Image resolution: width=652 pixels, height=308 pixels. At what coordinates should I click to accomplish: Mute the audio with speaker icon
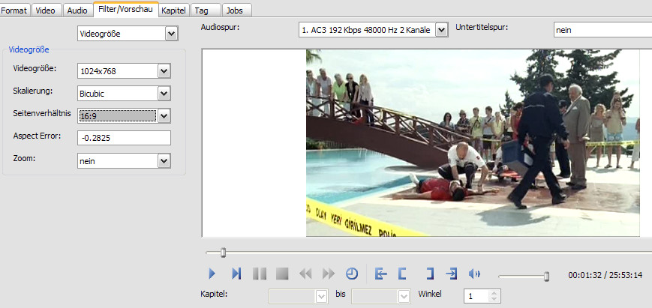point(474,274)
